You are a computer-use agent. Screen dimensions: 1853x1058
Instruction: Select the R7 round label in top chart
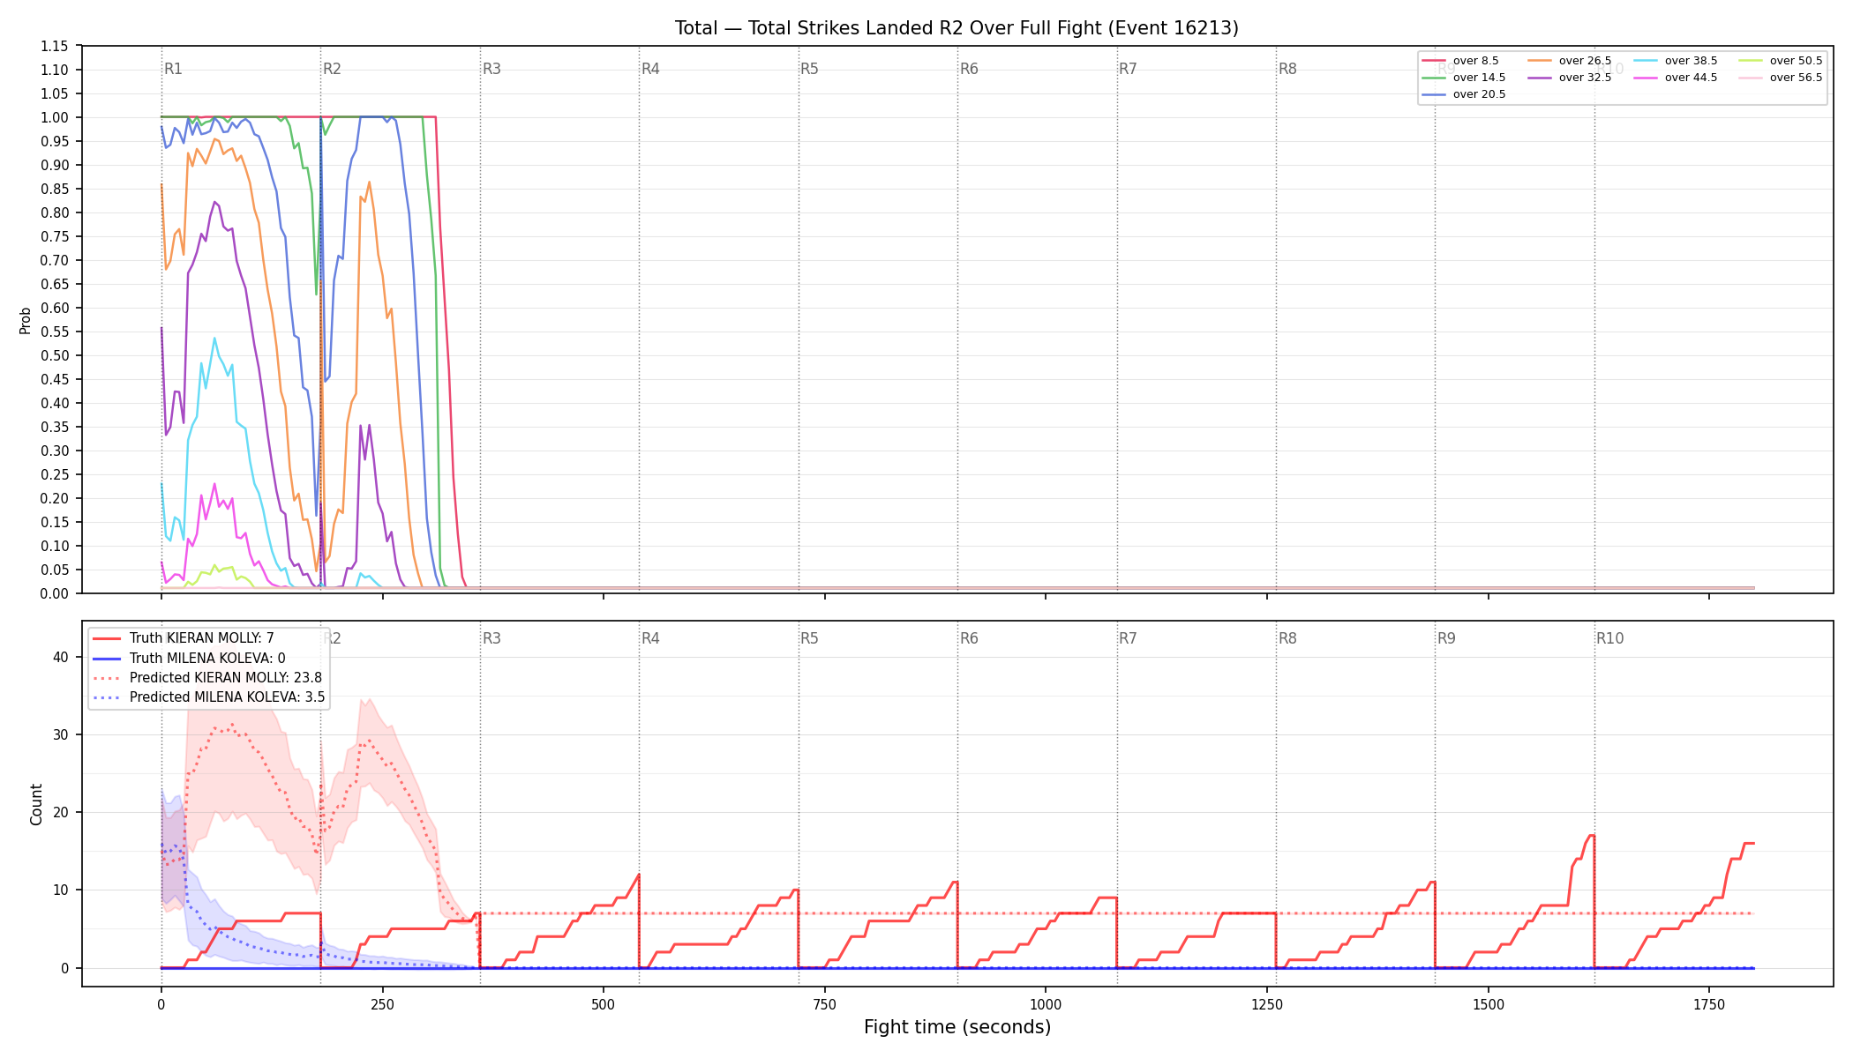(1128, 69)
